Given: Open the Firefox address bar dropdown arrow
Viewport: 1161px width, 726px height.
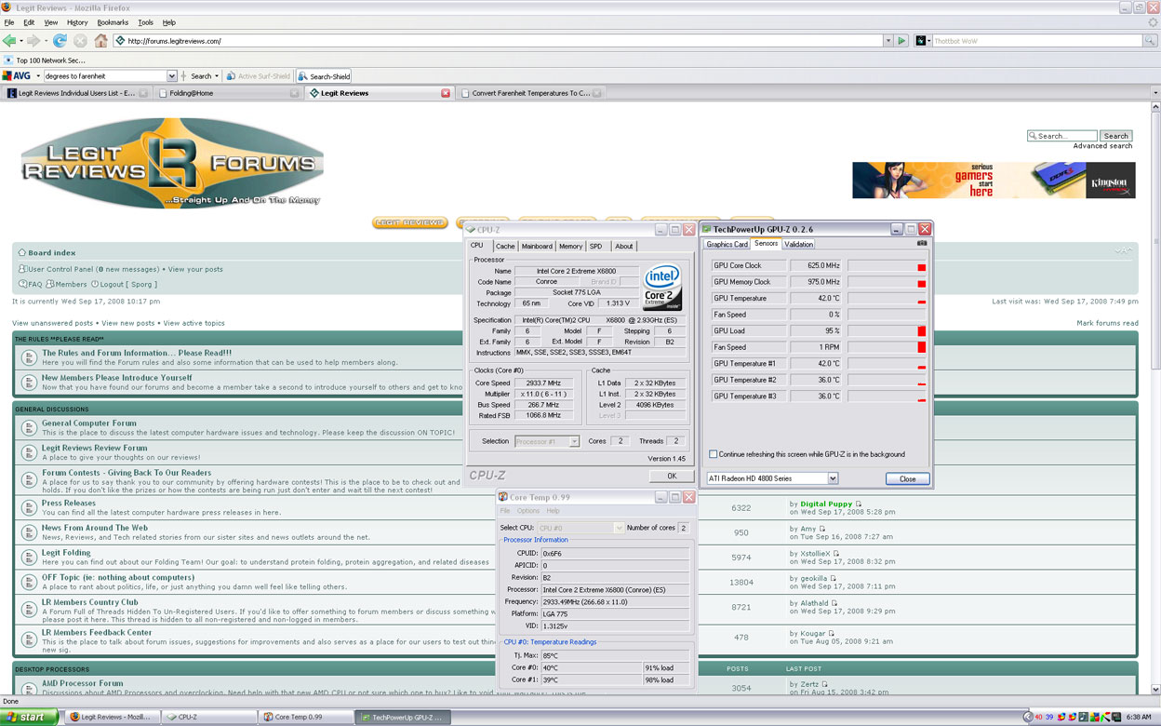Looking at the screenshot, I should (x=887, y=41).
